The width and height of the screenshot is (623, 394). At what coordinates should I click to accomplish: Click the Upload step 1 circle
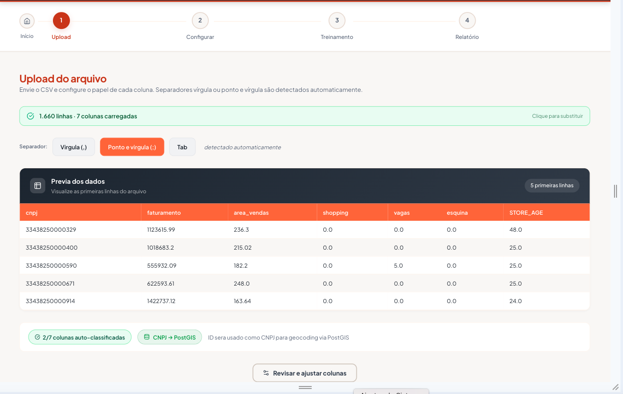[61, 20]
